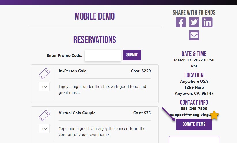Select the Virtual Gala Couple title text
This screenshot has height=143, width=237.
(x=77, y=113)
